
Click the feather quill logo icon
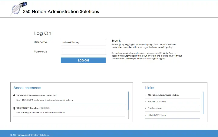pyautogui.click(x=19, y=8)
